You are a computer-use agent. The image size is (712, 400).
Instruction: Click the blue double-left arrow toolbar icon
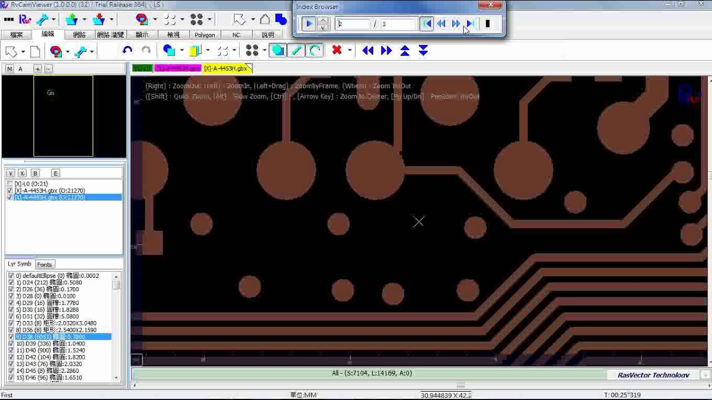tap(368, 51)
